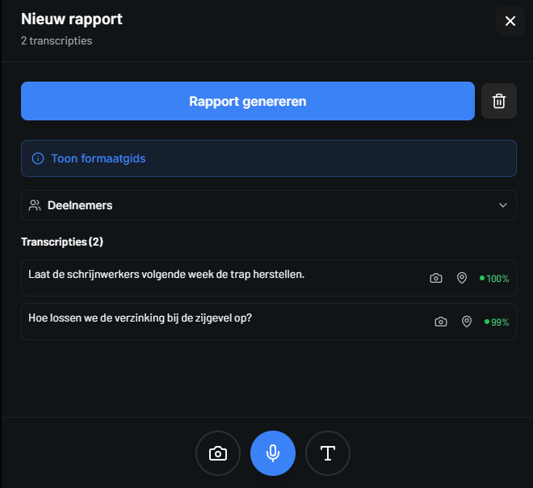The width and height of the screenshot is (533, 488).
Task: Click camera icon on the verzinking transcript
Action: pyautogui.click(x=441, y=322)
